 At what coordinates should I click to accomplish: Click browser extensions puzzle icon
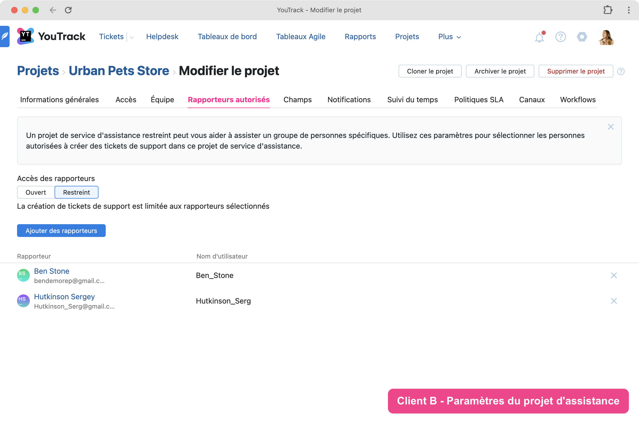click(x=608, y=10)
